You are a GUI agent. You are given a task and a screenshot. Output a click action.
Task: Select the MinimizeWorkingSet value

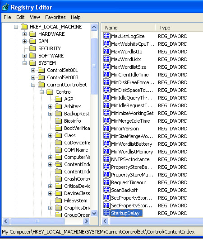pos(132,113)
